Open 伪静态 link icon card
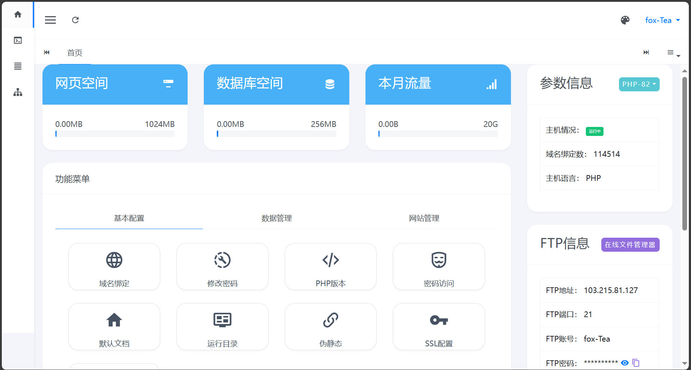Image resolution: width=691 pixels, height=370 pixels. point(331,326)
